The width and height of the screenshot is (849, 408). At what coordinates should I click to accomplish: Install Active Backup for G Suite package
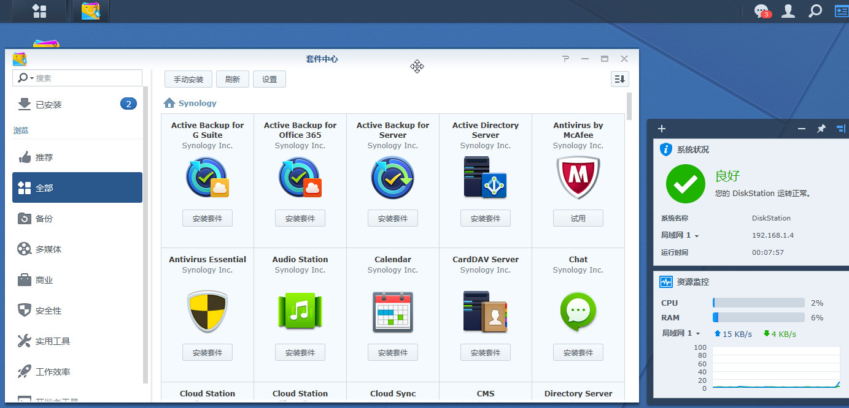coord(207,218)
